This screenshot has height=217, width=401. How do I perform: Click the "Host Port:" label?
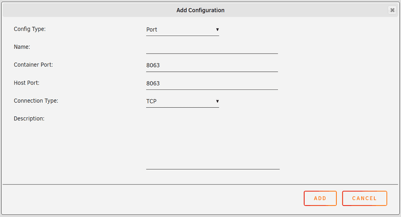tap(27, 83)
